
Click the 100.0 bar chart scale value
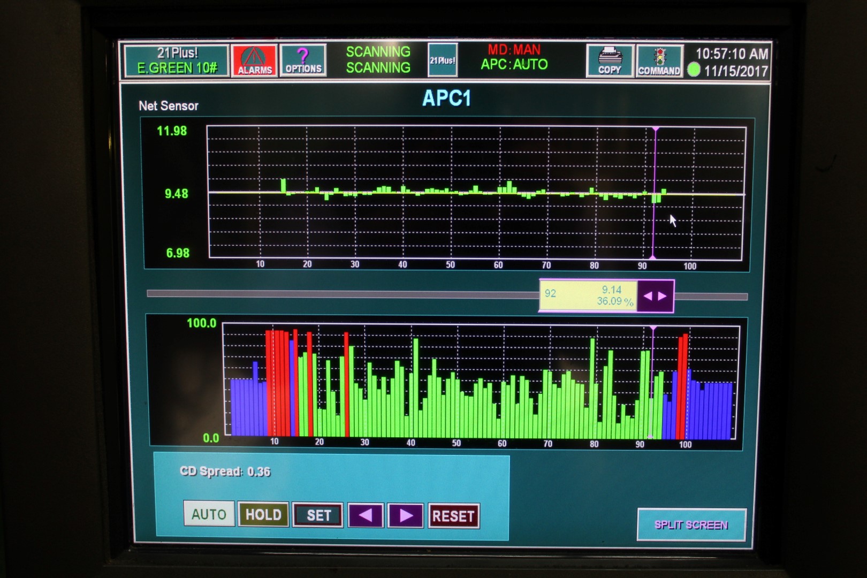tap(201, 323)
